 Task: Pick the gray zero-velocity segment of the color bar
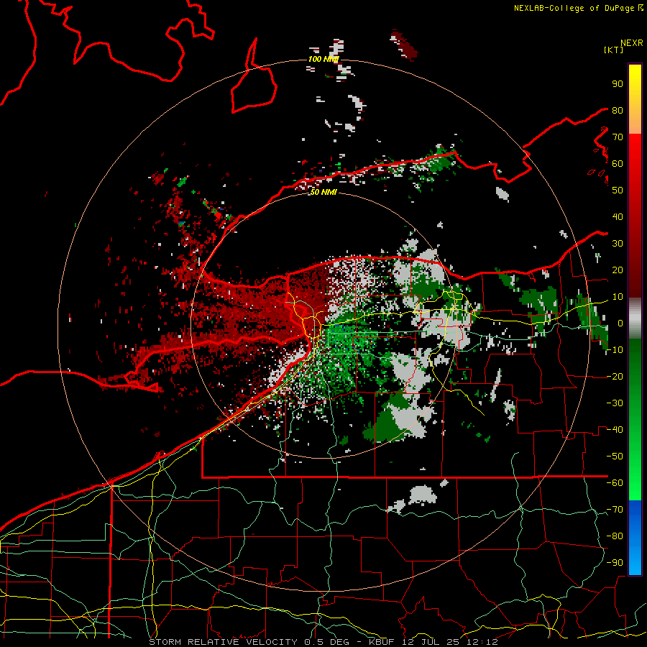(x=635, y=318)
